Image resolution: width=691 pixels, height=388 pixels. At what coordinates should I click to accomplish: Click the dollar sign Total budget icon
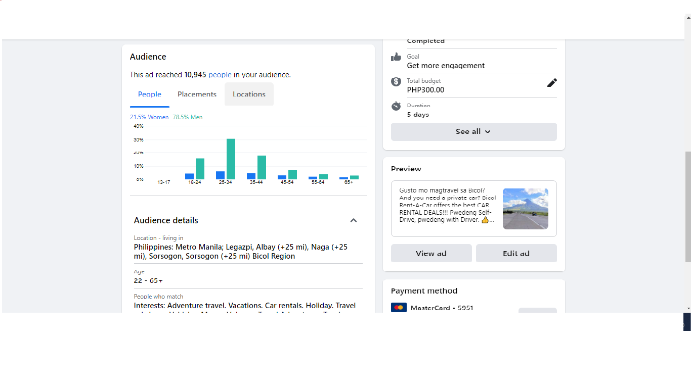(x=396, y=81)
